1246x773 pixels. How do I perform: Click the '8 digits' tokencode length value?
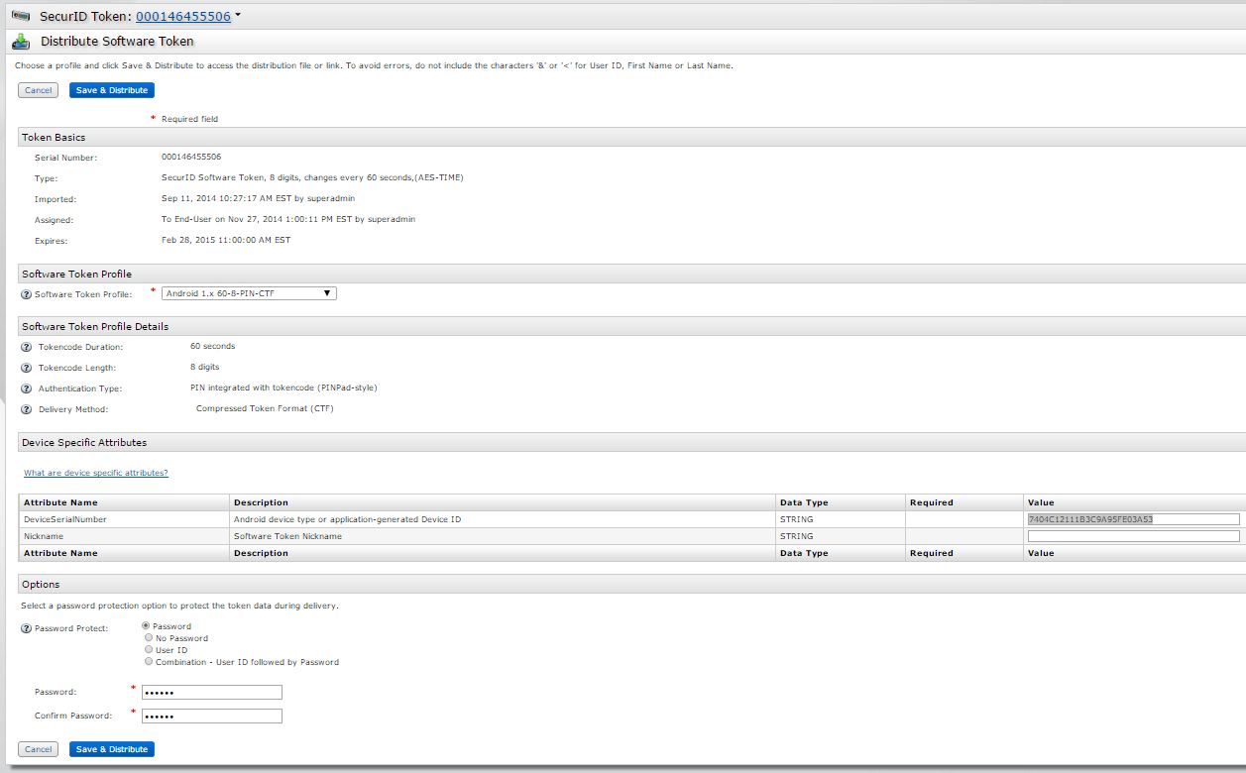[205, 368]
